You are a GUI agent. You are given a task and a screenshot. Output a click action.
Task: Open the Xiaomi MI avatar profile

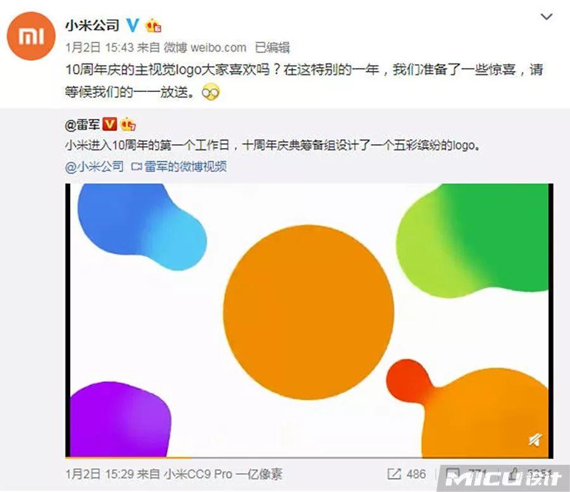[x=31, y=35]
